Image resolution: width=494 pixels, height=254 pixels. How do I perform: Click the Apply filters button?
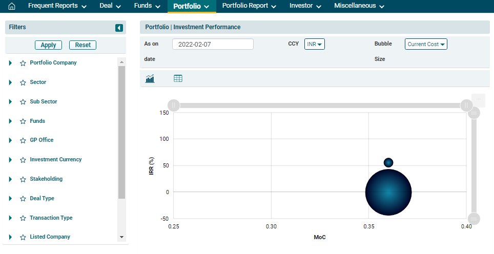pyautogui.click(x=48, y=45)
